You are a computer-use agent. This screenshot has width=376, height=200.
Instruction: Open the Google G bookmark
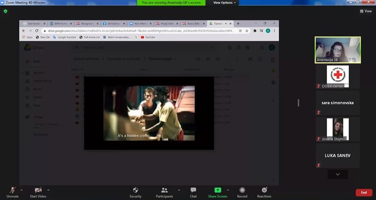tap(136, 37)
